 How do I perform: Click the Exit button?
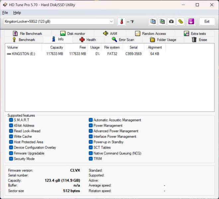point(207,22)
